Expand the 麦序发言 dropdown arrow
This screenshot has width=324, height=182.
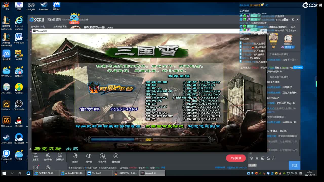pyautogui.click(x=40, y=27)
